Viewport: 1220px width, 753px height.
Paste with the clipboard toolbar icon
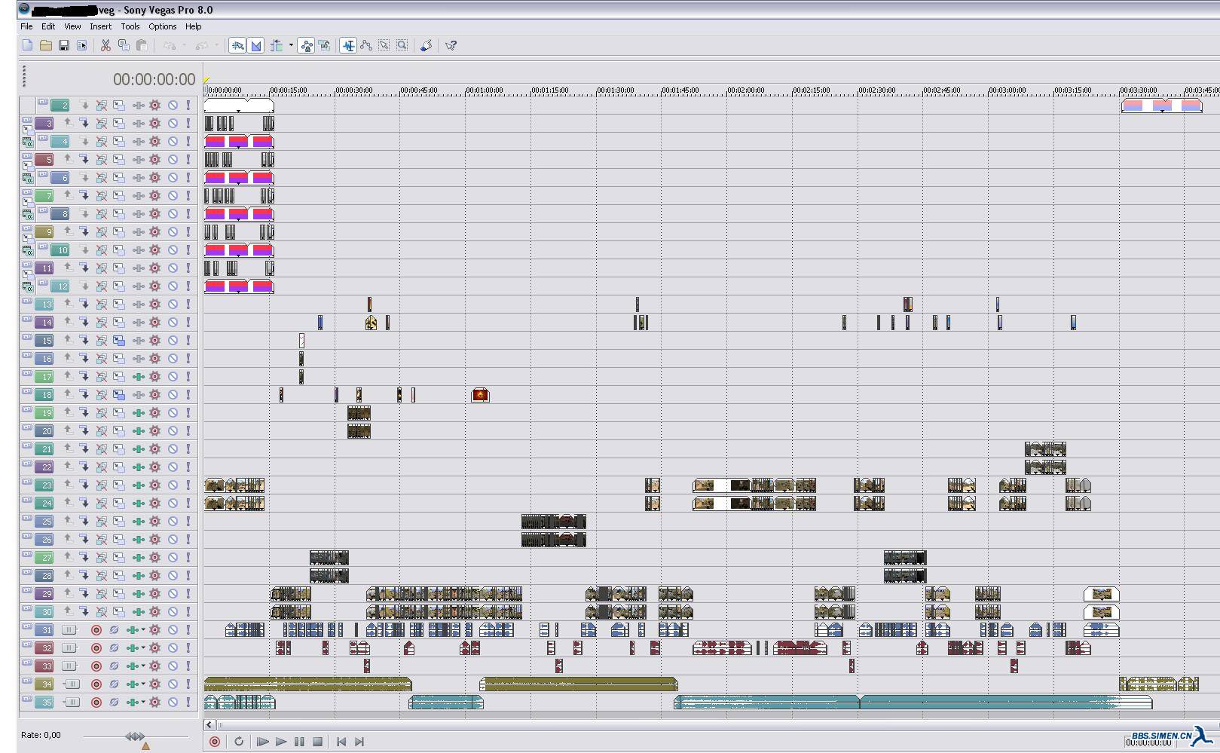pos(142,45)
